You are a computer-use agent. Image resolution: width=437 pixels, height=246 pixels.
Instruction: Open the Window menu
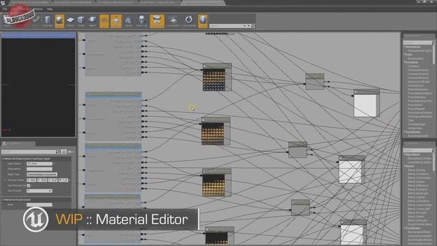(38, 9)
